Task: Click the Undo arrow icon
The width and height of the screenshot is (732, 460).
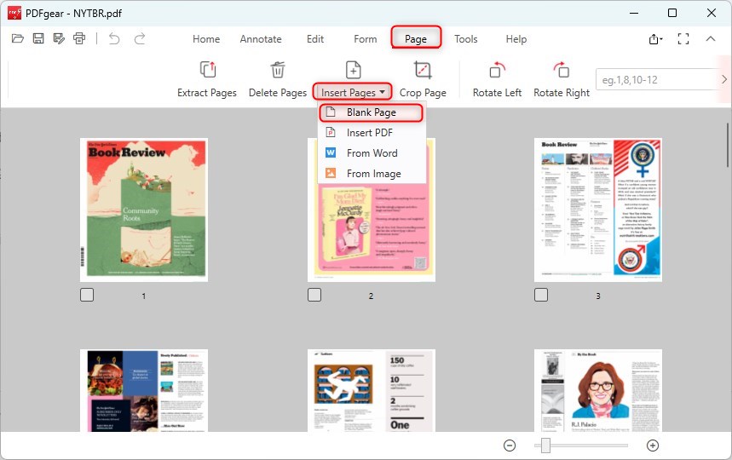Action: (114, 38)
